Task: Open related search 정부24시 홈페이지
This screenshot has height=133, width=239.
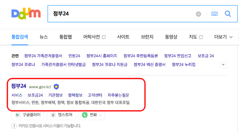Action: coord(102,56)
